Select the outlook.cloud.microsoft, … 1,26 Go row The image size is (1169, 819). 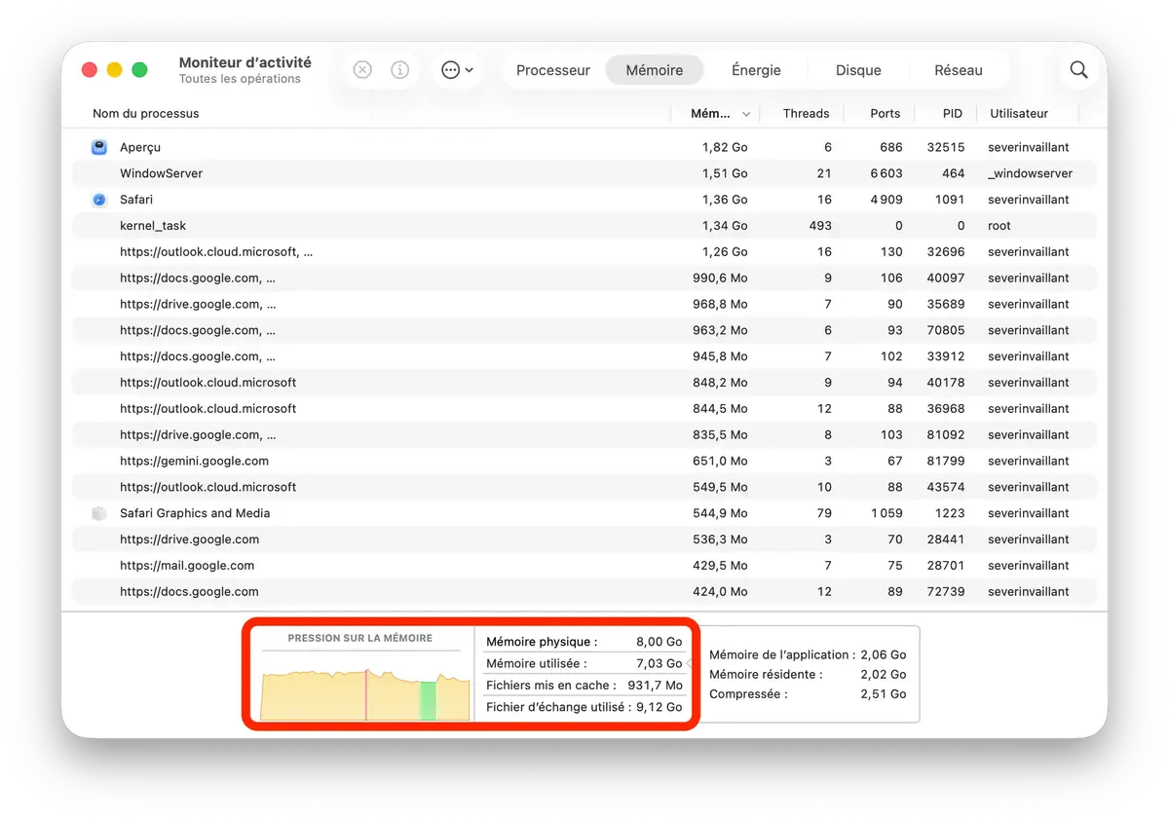[x=584, y=252]
